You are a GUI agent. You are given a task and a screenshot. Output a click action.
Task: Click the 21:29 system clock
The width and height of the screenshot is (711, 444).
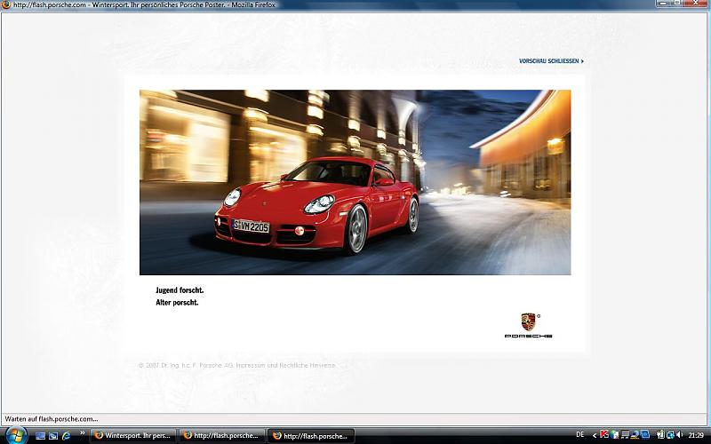tap(696, 435)
